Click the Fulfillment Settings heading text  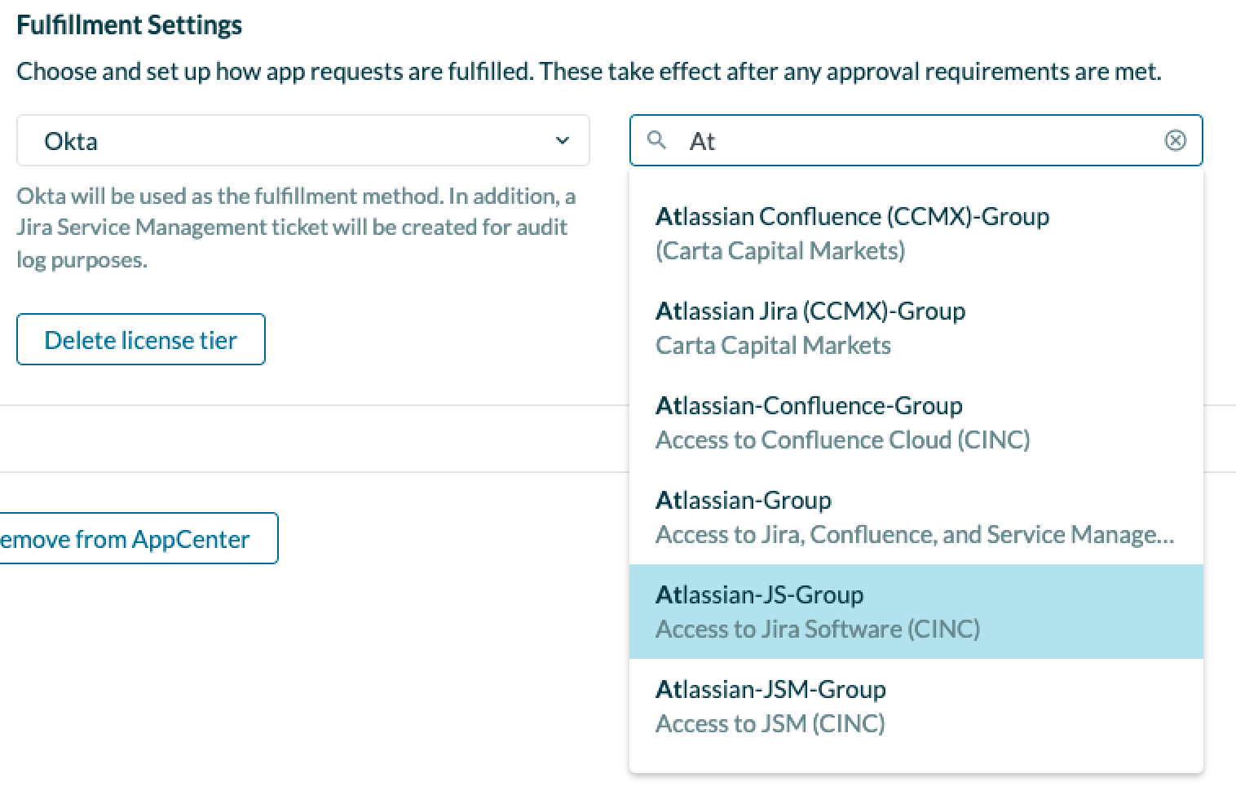click(129, 25)
